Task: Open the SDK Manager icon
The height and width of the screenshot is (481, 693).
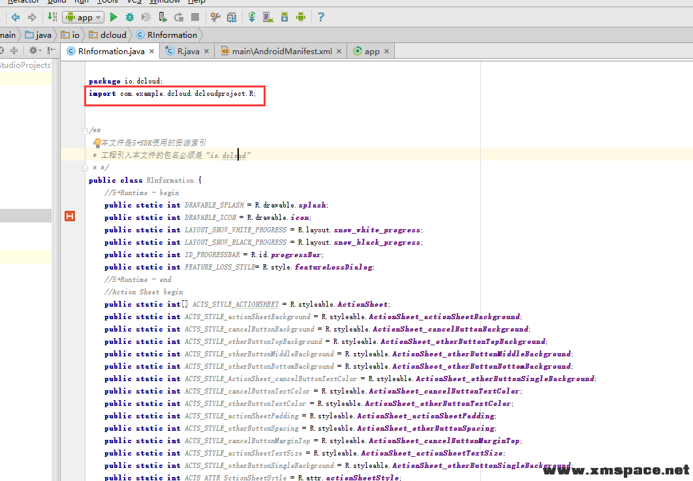Action: (x=285, y=17)
